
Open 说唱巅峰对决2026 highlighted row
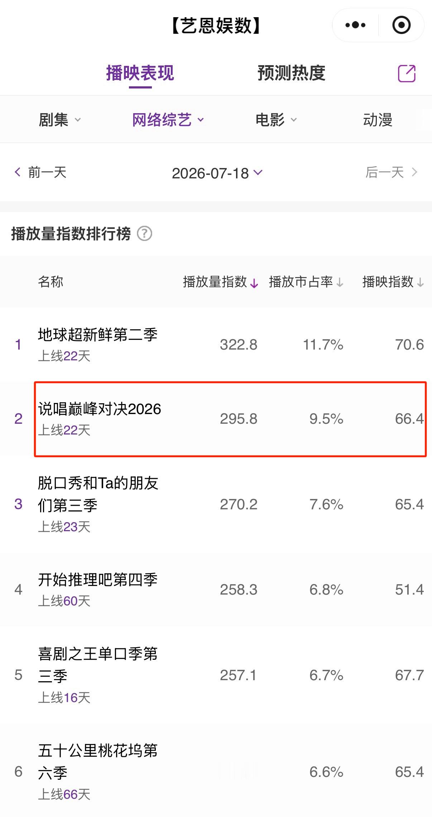click(x=230, y=419)
